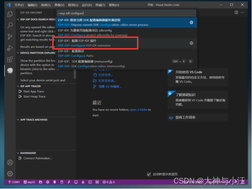Viewport: 252px width, 189px height.
Task: Open the ESP-IDF Explorer icon
Action: (x=10, y=71)
